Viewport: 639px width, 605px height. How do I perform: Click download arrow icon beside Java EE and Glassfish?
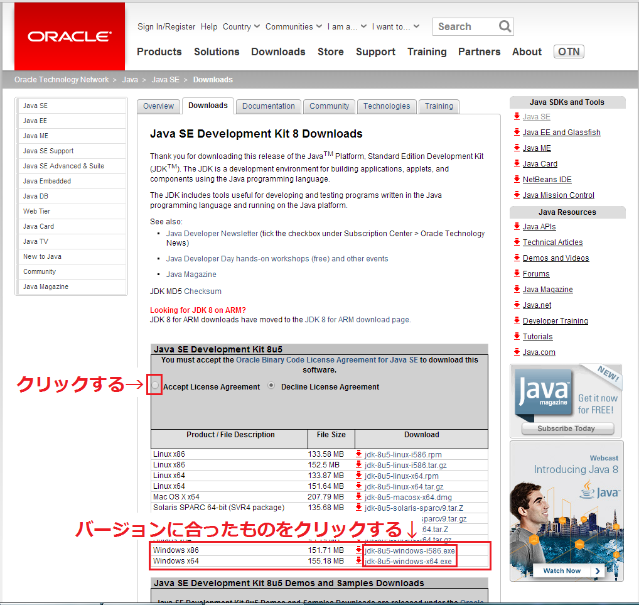pos(517,132)
